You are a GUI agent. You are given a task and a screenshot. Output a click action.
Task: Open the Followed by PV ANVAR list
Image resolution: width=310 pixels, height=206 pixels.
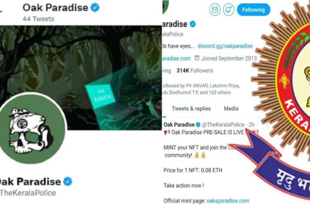click(x=200, y=89)
